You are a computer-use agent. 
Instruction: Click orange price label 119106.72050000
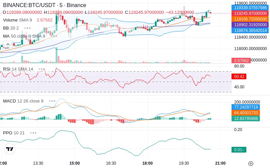pyautogui.click(x=250, y=19)
